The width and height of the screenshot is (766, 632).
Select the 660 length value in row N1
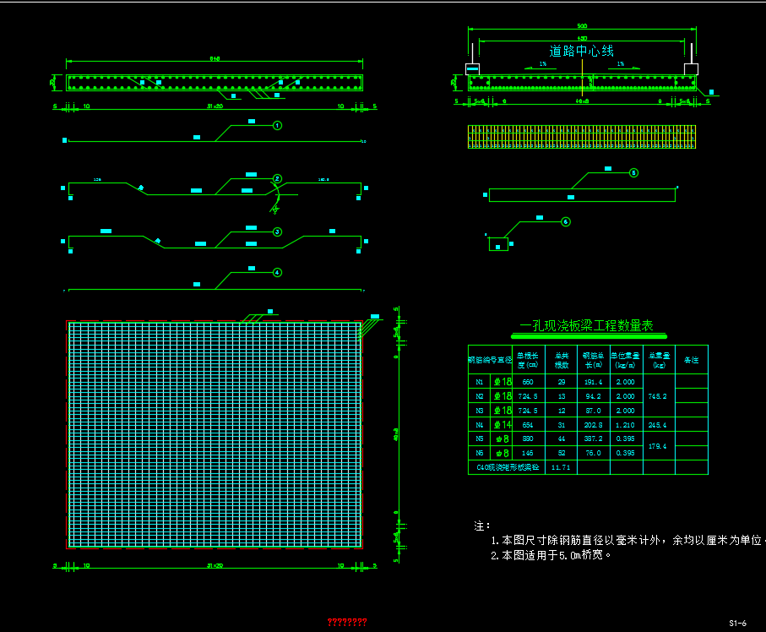[x=528, y=382]
